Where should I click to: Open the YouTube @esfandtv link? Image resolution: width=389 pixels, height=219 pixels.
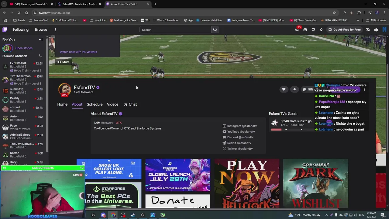coord(239,132)
